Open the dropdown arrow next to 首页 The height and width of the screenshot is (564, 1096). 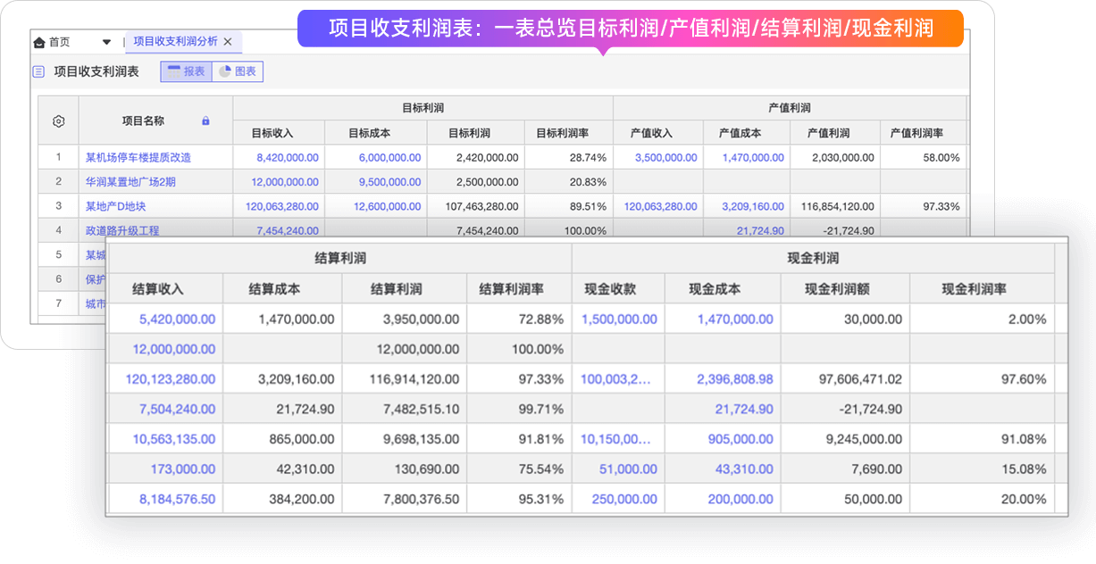click(x=106, y=42)
